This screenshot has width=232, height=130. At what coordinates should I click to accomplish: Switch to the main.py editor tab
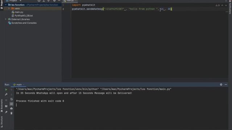70,1
